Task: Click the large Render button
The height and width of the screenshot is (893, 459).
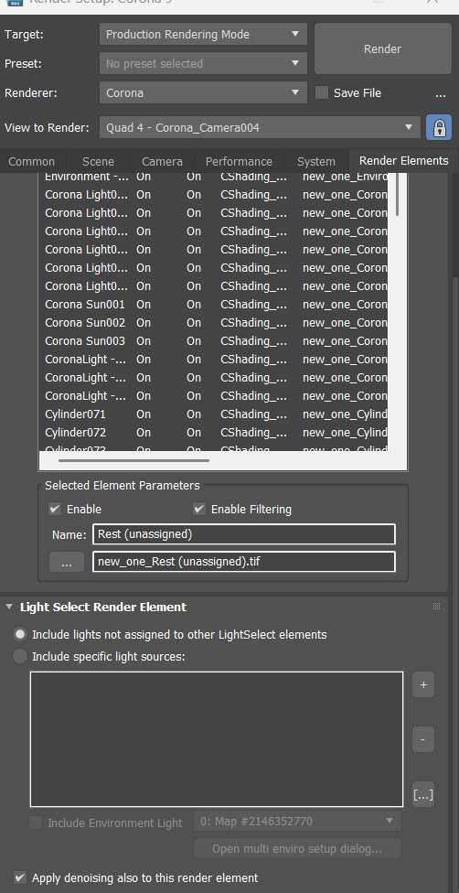Action: (382, 49)
